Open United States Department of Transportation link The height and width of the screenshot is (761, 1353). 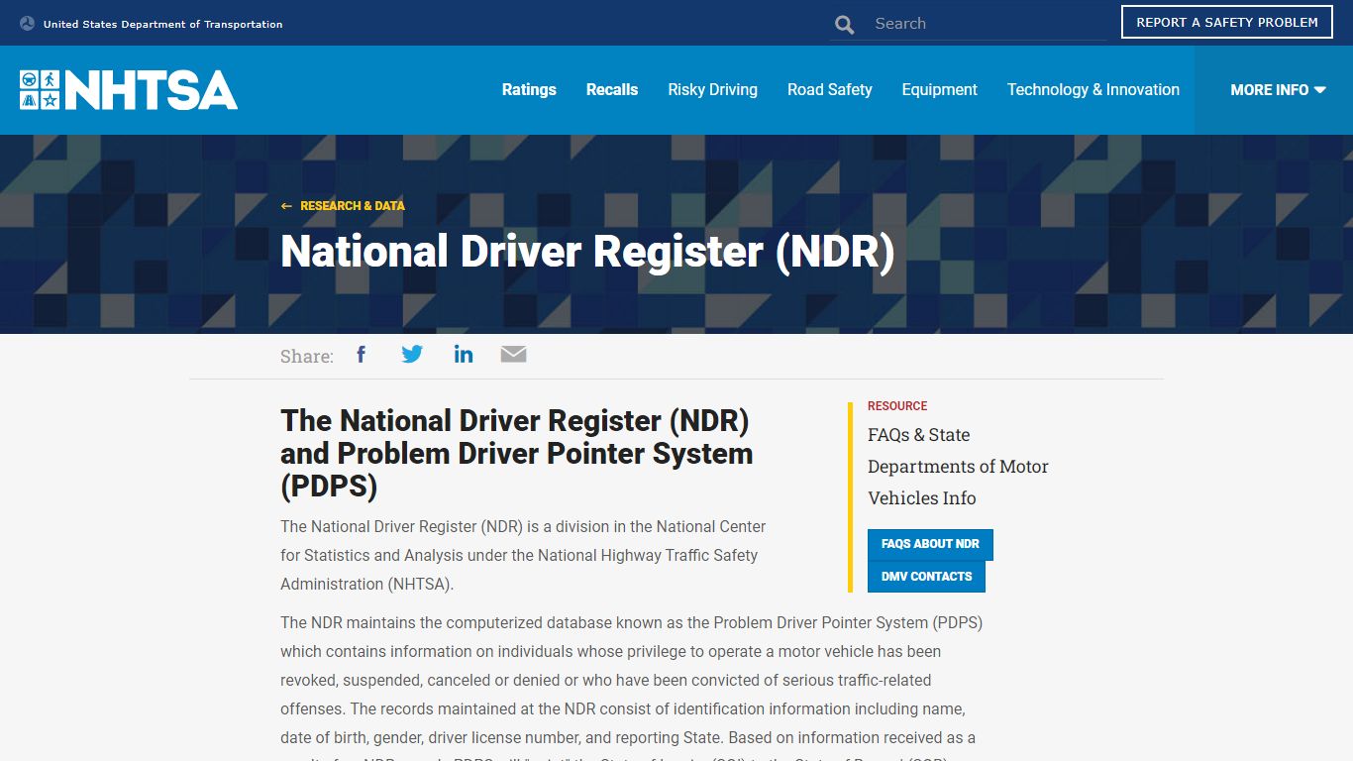tap(162, 24)
